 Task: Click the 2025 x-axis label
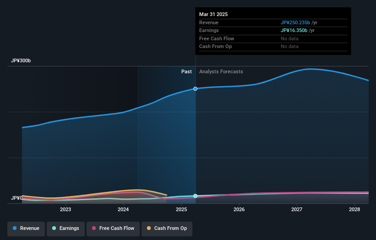tap(181, 210)
